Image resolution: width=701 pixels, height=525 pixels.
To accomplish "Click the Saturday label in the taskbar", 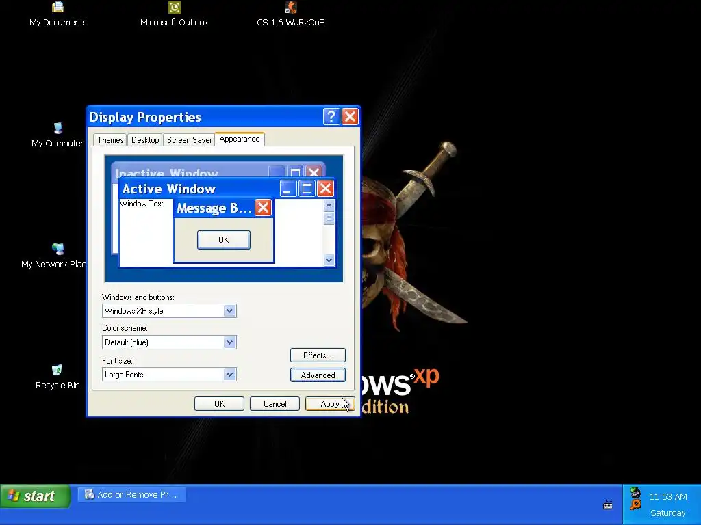I will (667, 513).
